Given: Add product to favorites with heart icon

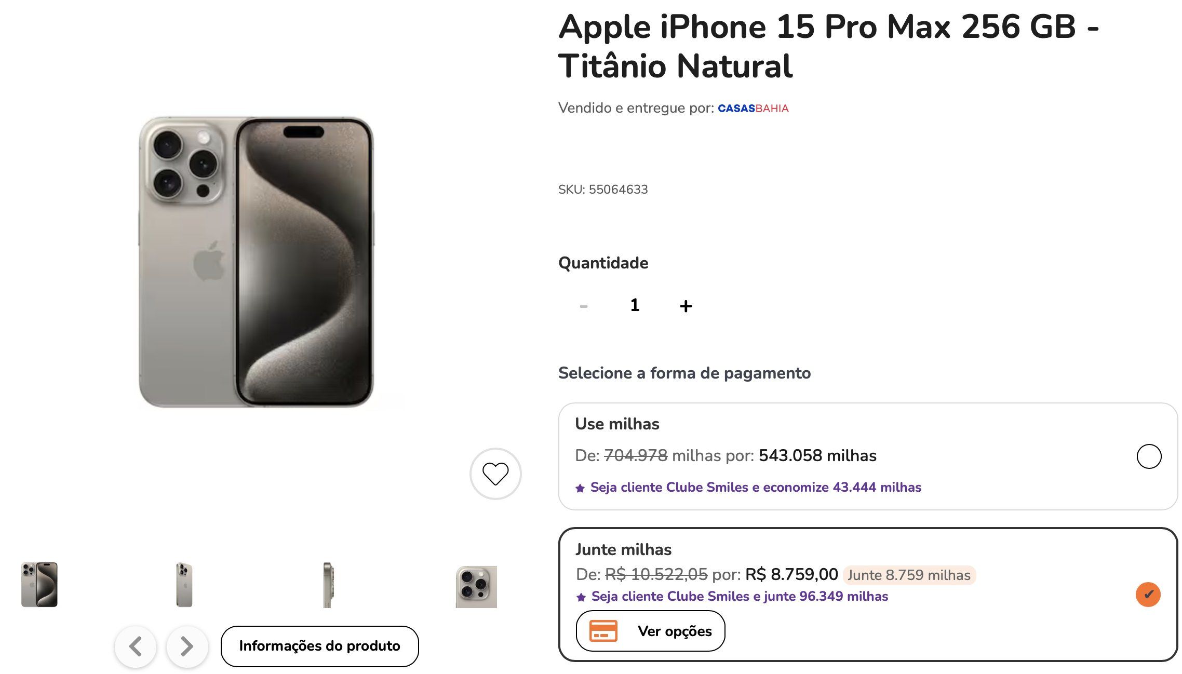Looking at the screenshot, I should [x=495, y=474].
